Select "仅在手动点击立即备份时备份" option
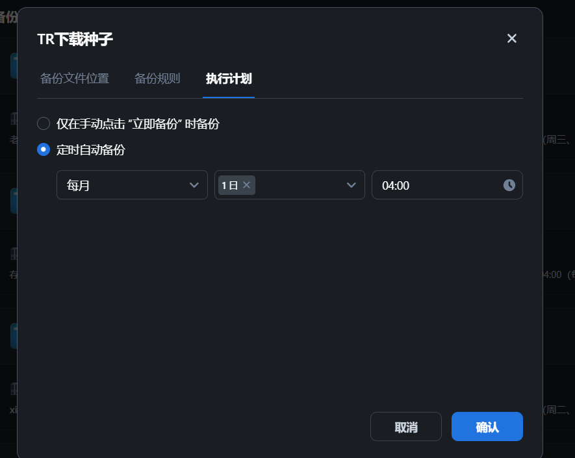Viewport: 575px width, 458px height. point(43,123)
